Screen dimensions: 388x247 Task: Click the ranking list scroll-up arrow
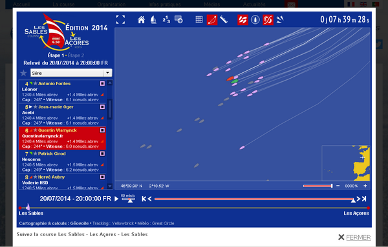click(110, 83)
